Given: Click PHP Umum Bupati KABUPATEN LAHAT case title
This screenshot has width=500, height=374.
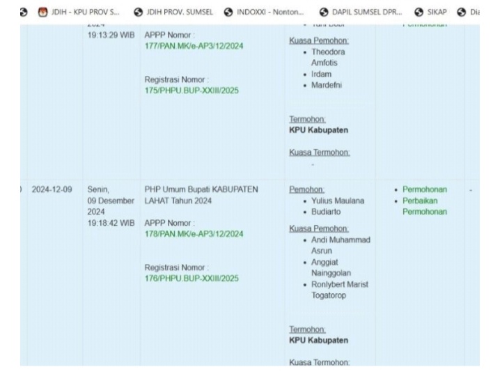Looking at the screenshot, I should [201, 195].
